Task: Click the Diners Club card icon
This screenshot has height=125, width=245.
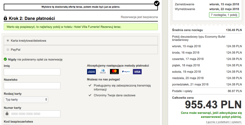Action: point(103,72)
